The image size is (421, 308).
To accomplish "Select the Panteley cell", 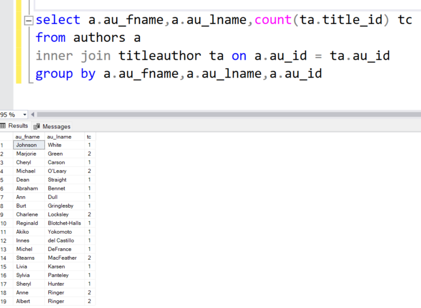I will [65, 275].
